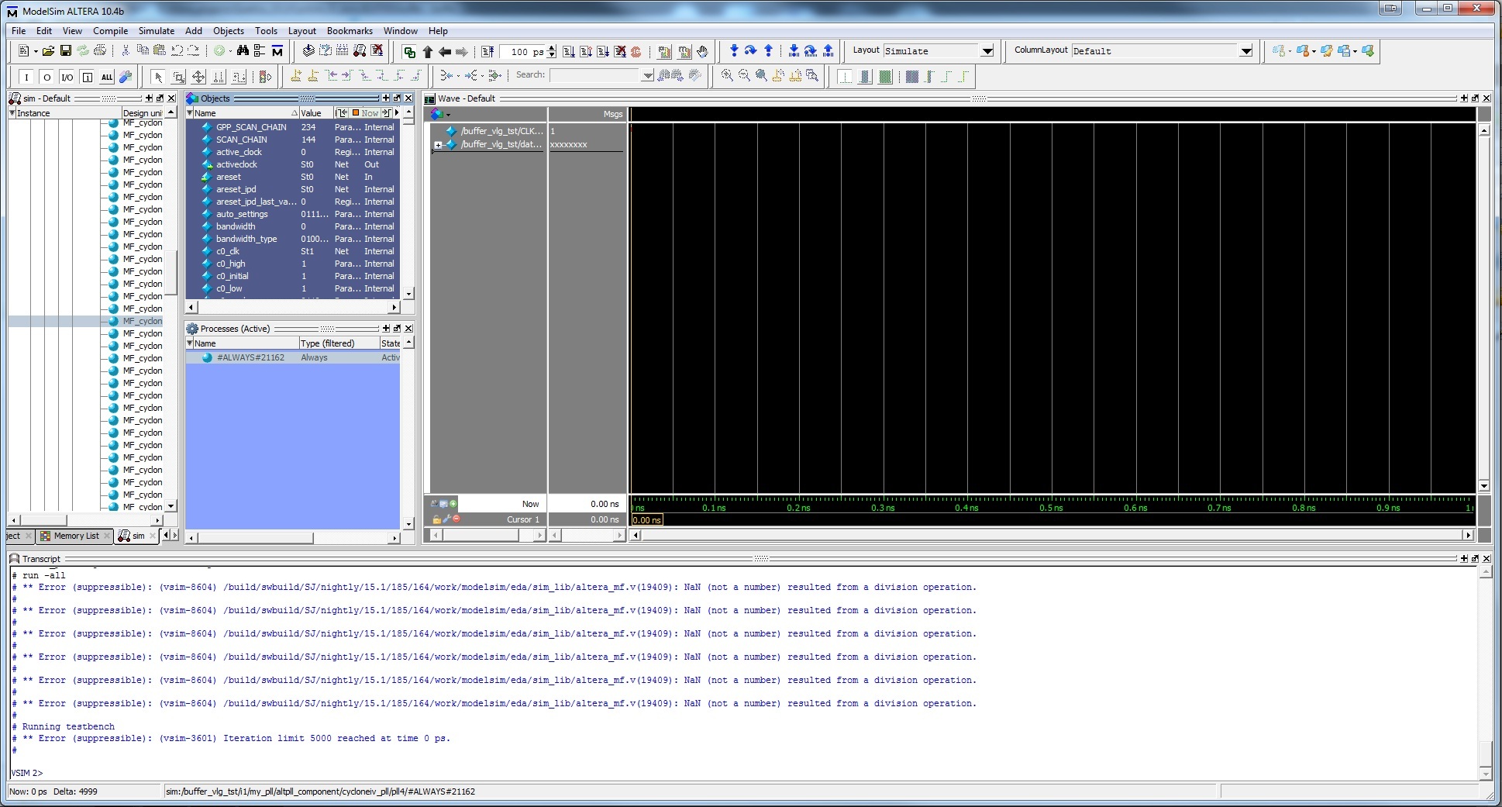This screenshot has height=807, width=1502.
Task: Open Find with the binoculars icon
Action: click(x=243, y=51)
